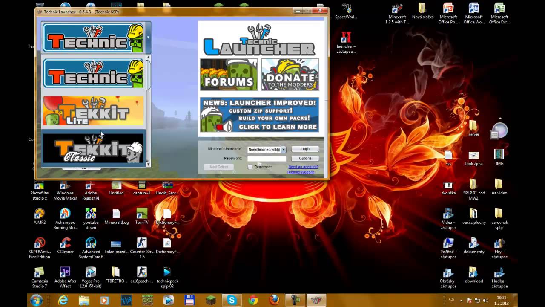Open the floppy disk taskbar icon
Image resolution: width=545 pixels, height=307 pixels.
pos(189,300)
